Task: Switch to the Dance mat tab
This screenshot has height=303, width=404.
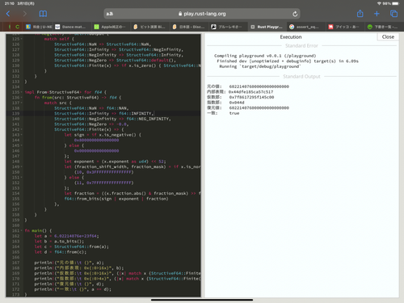Action: coord(71,27)
